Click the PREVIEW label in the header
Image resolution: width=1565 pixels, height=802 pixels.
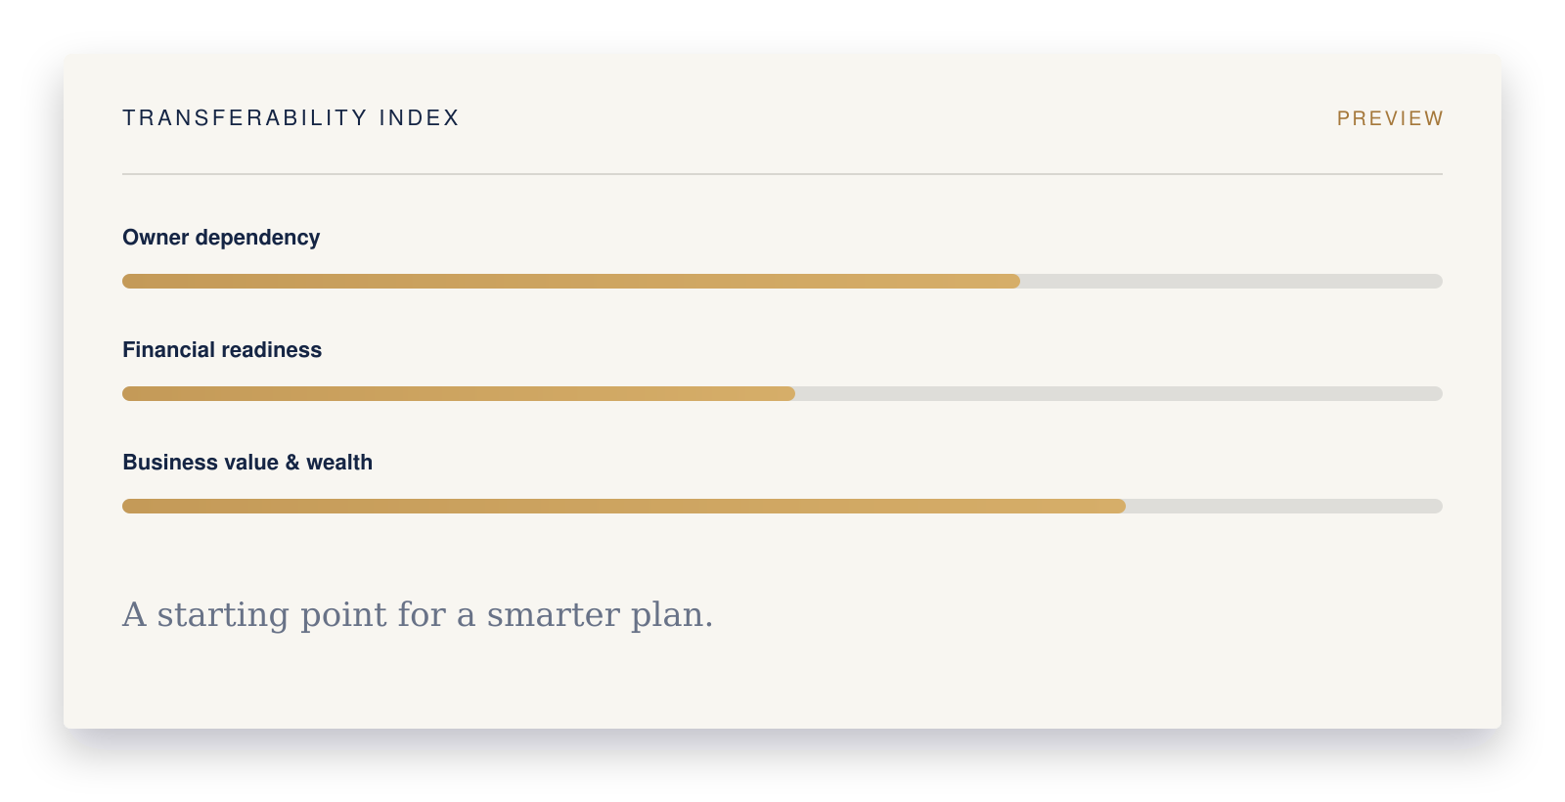[1390, 118]
